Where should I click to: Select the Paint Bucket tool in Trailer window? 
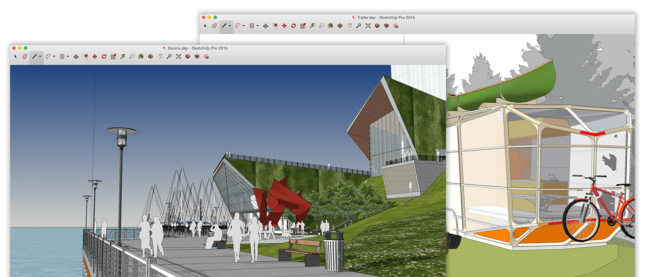(x=330, y=25)
